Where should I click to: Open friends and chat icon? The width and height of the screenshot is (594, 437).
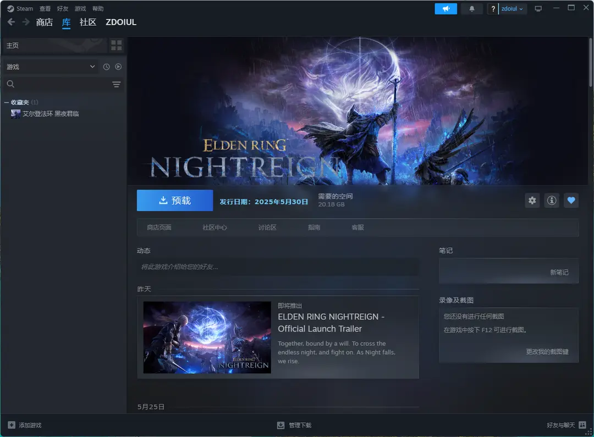pyautogui.click(x=582, y=425)
